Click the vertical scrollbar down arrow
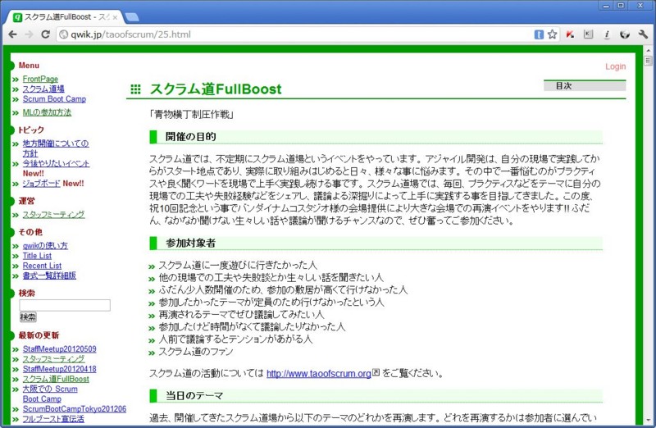Image resolution: width=656 pixels, height=428 pixels. coord(649,420)
